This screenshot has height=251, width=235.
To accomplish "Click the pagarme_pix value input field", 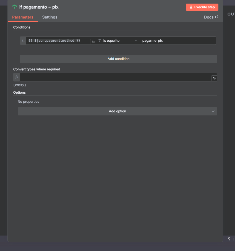I will (x=177, y=41).
